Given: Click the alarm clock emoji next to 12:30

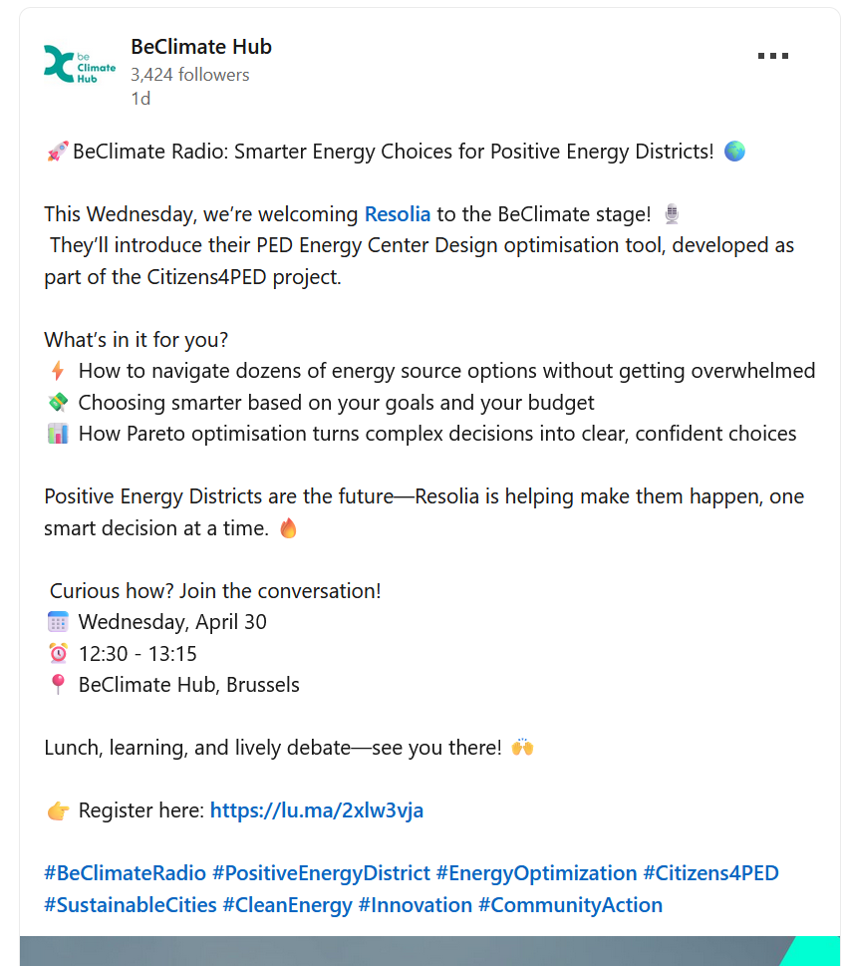Looking at the screenshot, I should [58, 654].
